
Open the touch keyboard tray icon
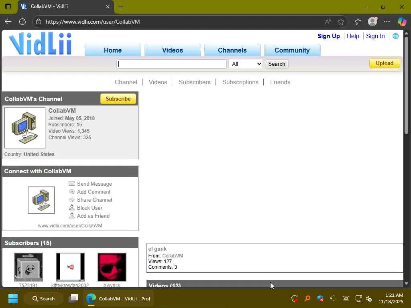coord(346,298)
